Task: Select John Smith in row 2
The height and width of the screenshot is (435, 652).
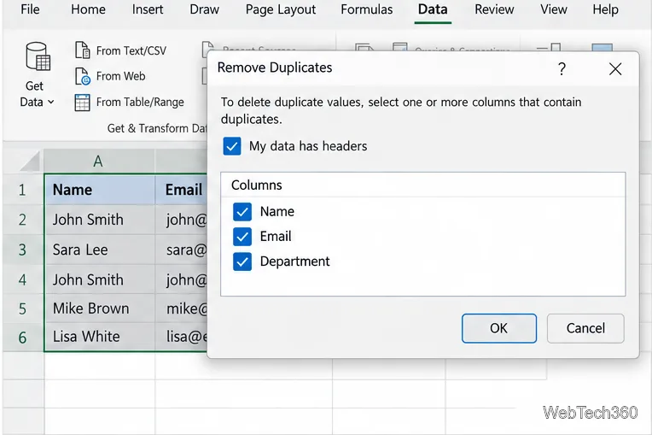Action: [99, 220]
